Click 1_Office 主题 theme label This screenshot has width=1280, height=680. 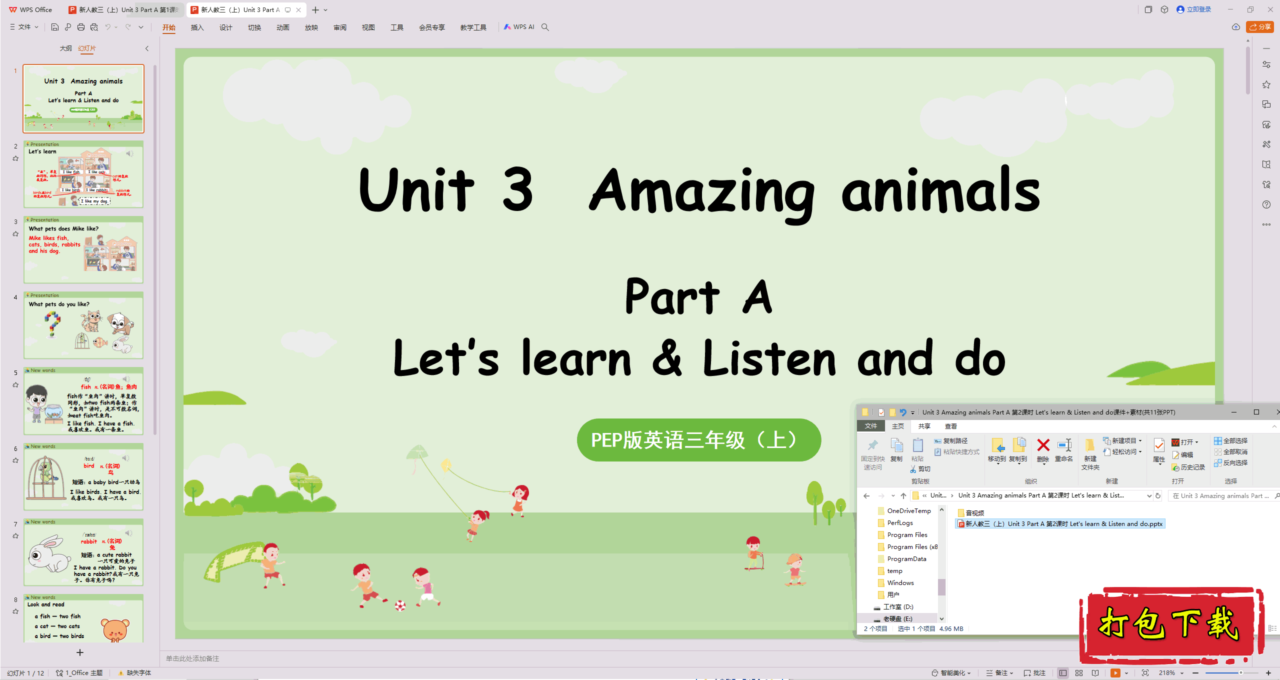pyautogui.click(x=79, y=673)
